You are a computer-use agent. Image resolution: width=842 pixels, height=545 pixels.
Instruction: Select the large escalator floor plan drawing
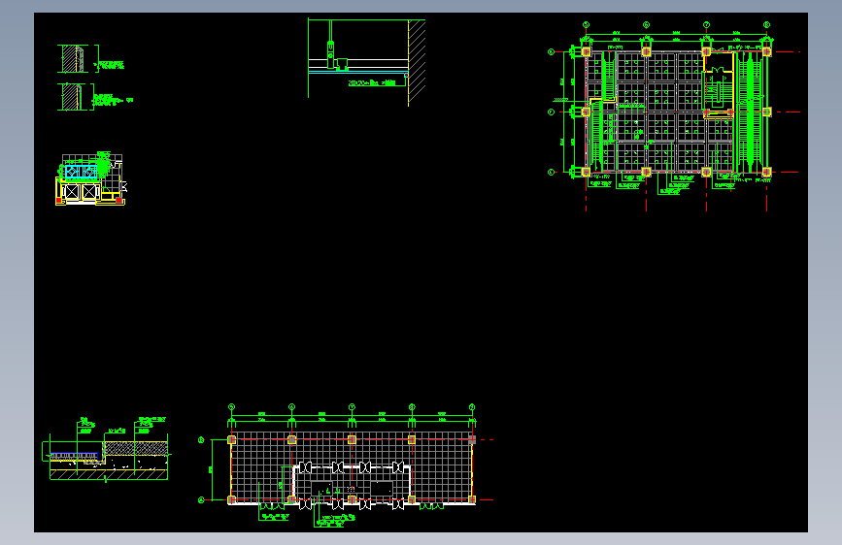(674, 115)
